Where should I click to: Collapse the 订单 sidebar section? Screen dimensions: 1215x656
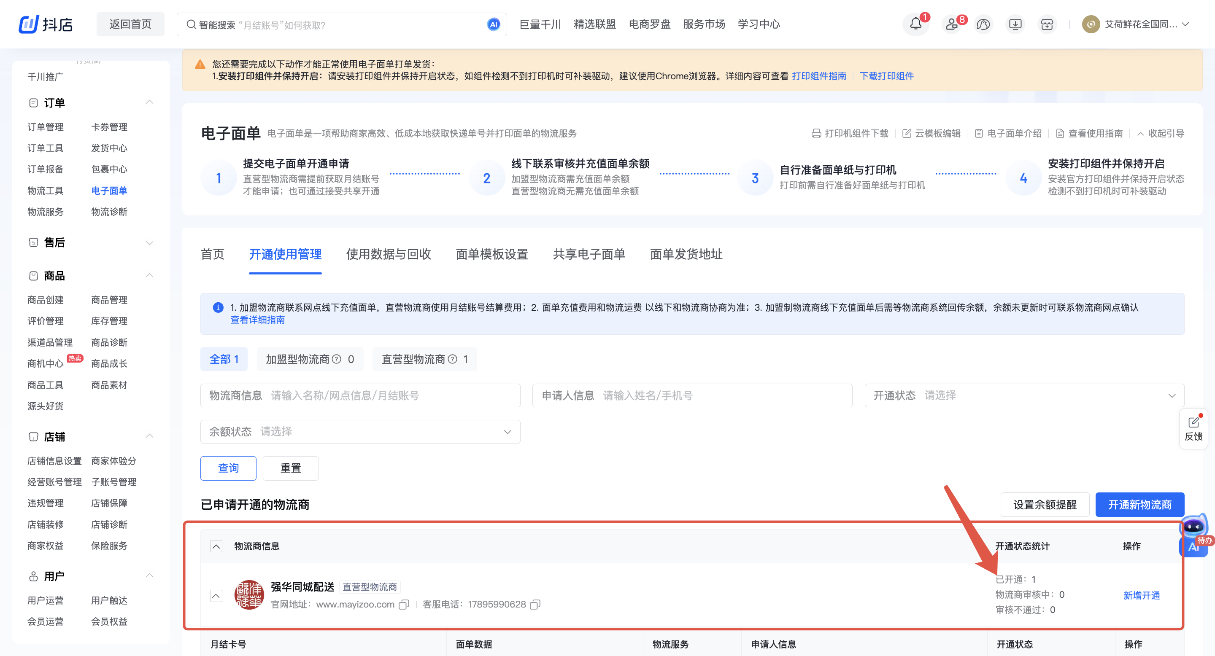coord(149,103)
